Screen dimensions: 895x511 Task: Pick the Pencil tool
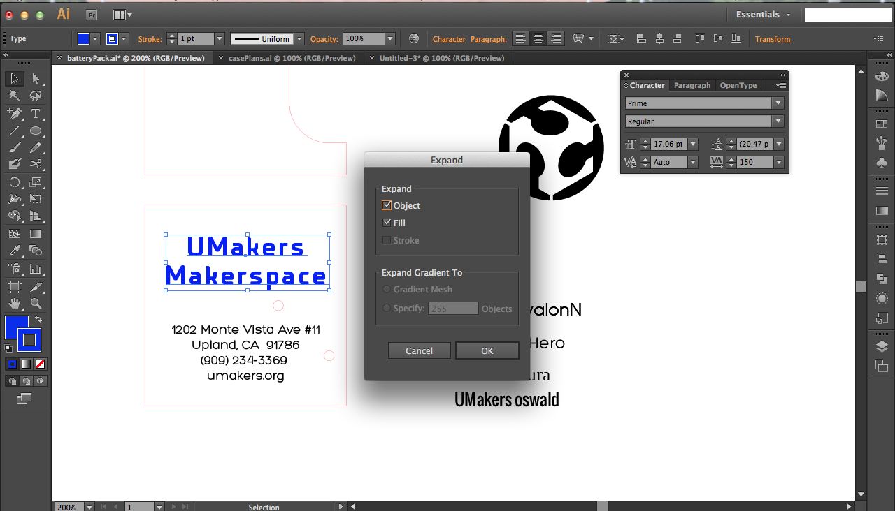click(x=36, y=147)
